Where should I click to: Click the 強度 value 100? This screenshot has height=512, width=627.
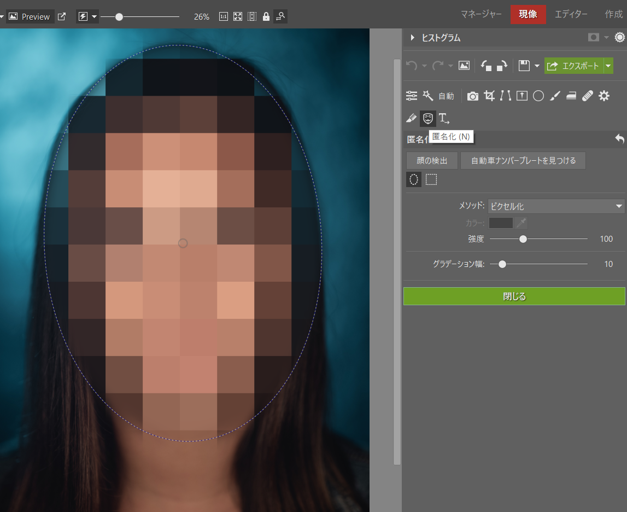(606, 239)
